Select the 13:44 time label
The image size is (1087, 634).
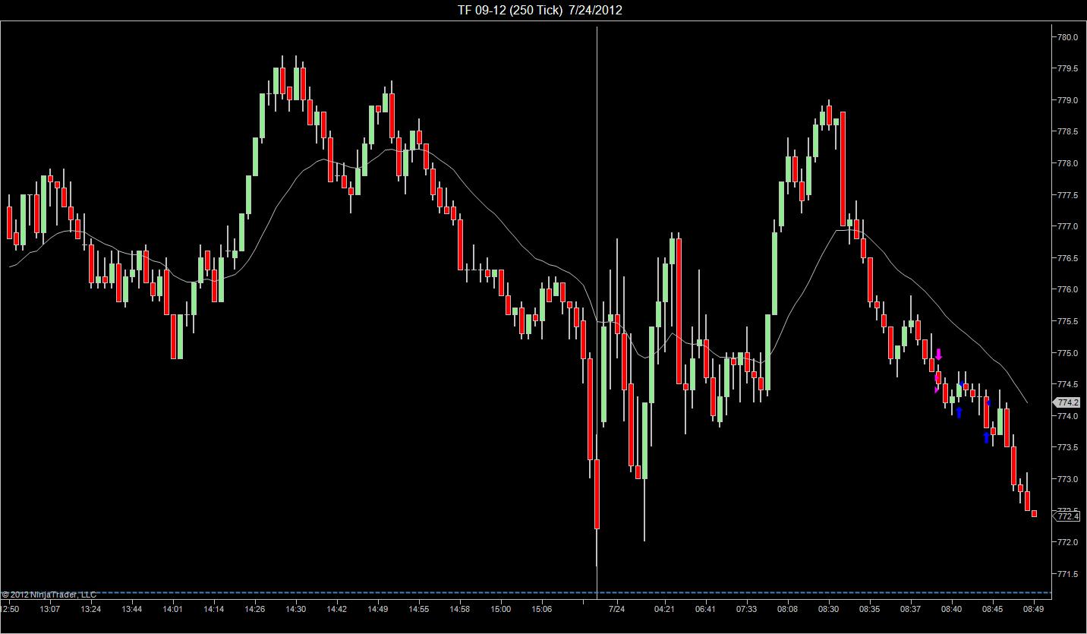132,609
